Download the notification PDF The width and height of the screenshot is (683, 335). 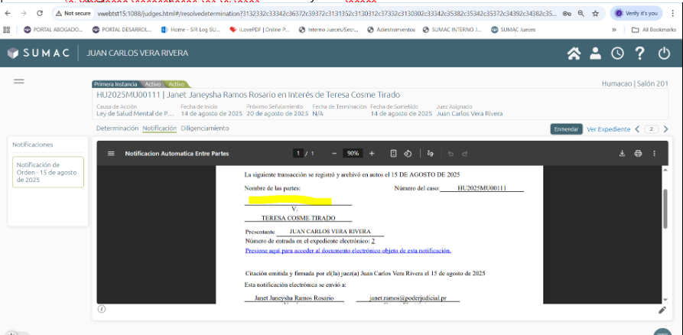click(x=622, y=154)
